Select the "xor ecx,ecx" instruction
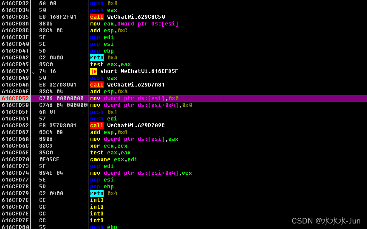367x229 pixels. click(109, 145)
